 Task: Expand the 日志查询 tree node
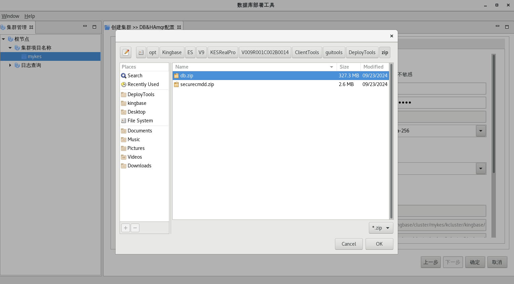(x=10, y=65)
